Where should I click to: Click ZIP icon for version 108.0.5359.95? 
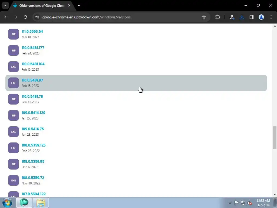click(14, 164)
